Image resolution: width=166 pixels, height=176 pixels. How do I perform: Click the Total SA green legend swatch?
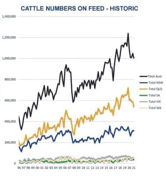(143, 95)
